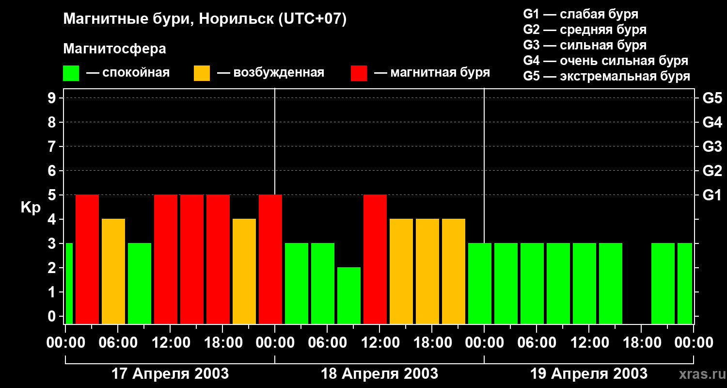
Task: Click the date label 17 Апреля 2003
Action: click(170, 373)
